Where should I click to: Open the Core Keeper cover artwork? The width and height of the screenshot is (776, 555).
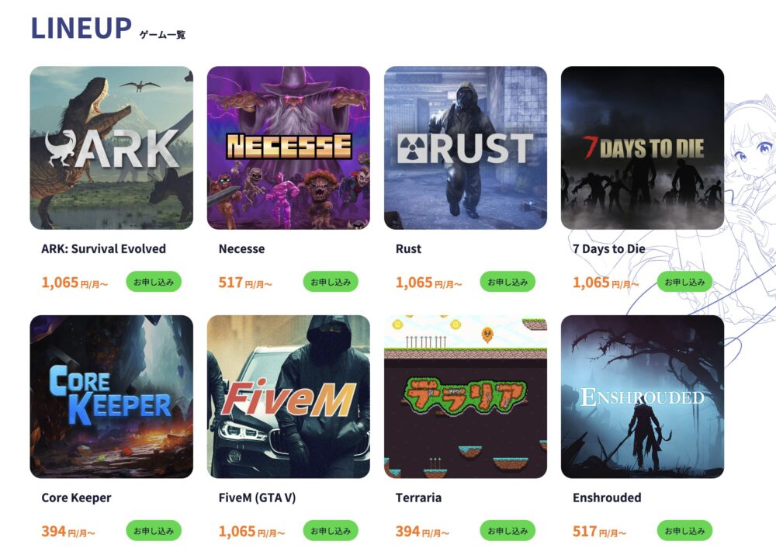click(111, 397)
